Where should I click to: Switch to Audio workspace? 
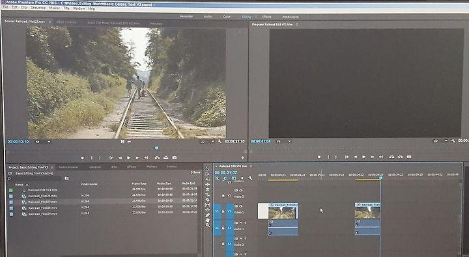tap(208, 17)
